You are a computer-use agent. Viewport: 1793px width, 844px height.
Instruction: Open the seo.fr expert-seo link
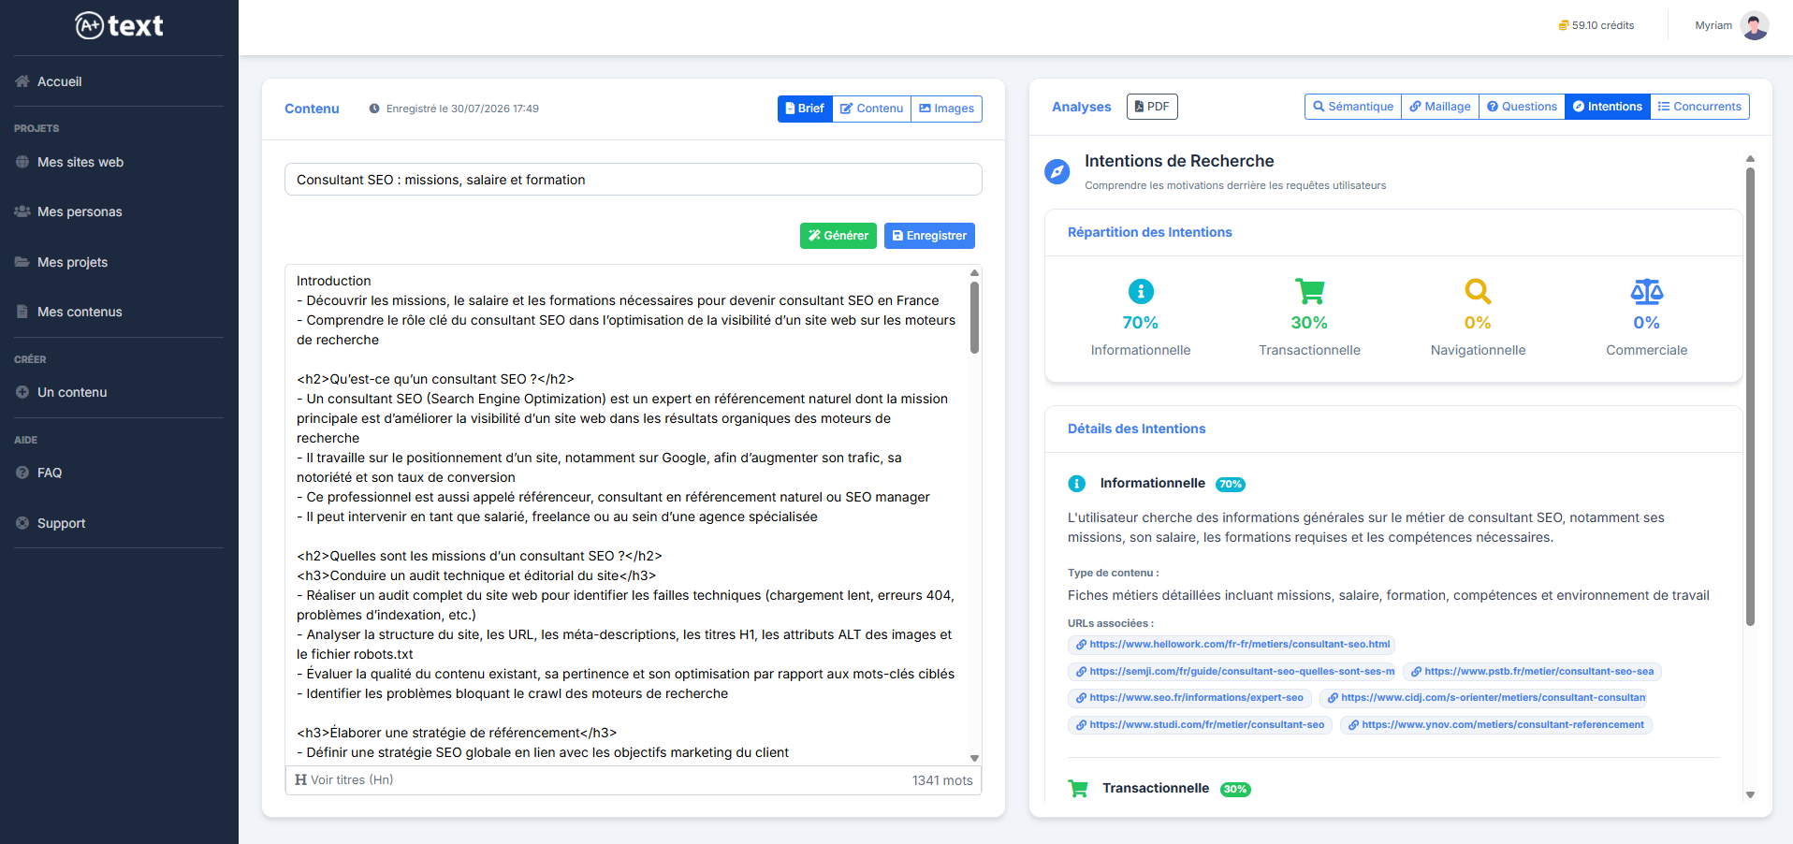coord(1189,698)
